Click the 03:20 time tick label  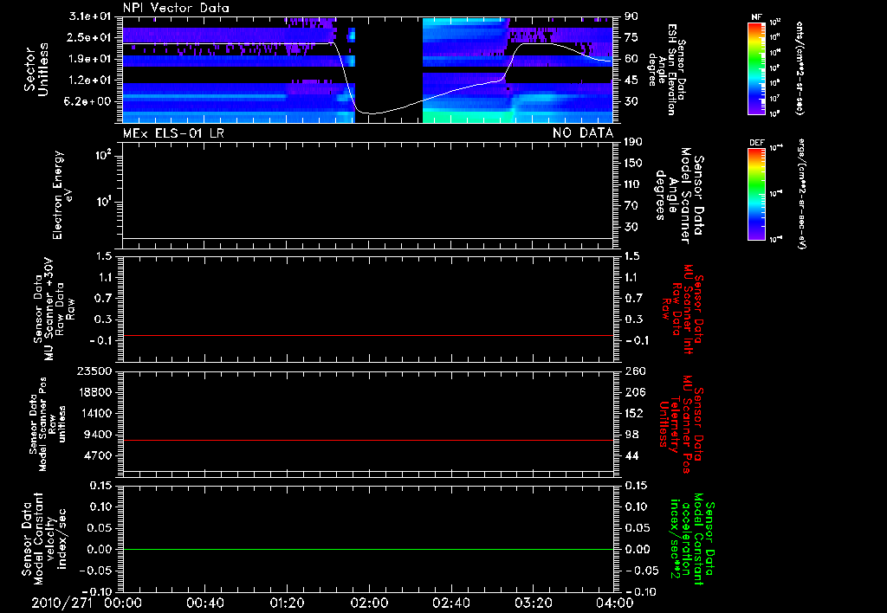pos(533,603)
